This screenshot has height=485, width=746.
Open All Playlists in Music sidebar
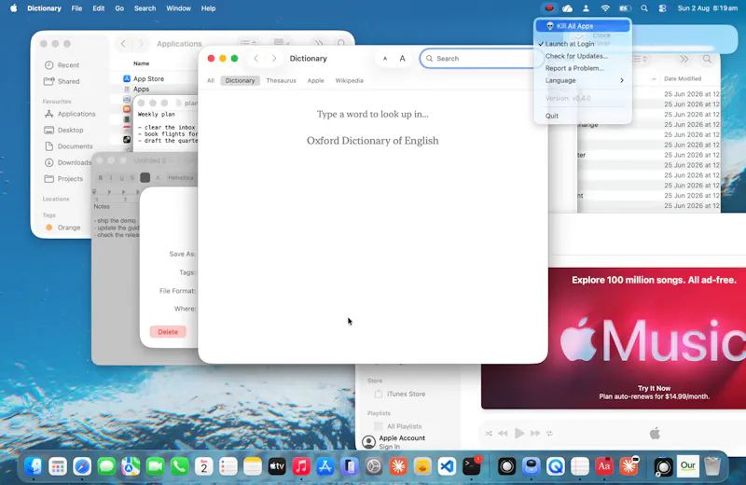pyautogui.click(x=398, y=426)
